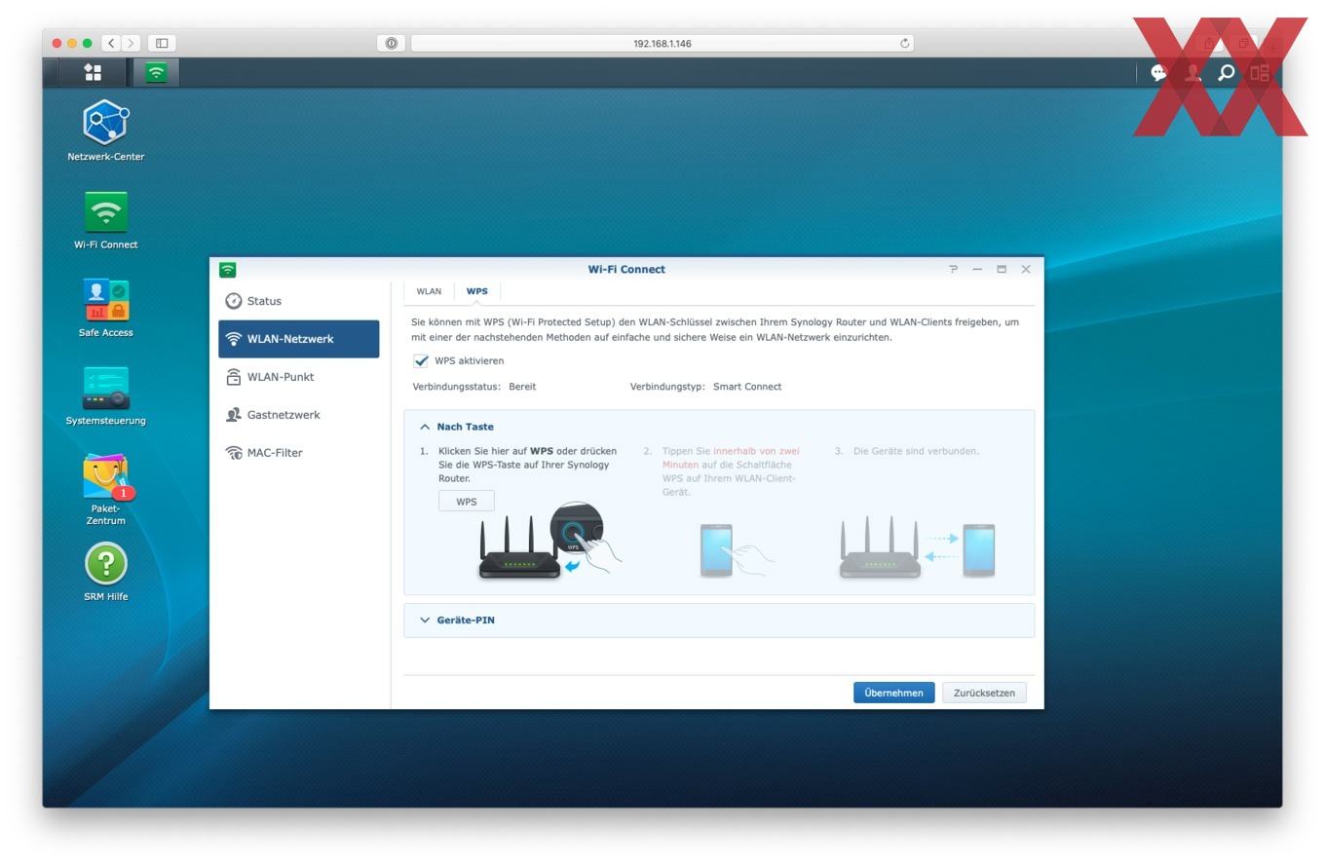Toggle WPS aktivieren checkbox
1325x864 pixels.
point(421,360)
